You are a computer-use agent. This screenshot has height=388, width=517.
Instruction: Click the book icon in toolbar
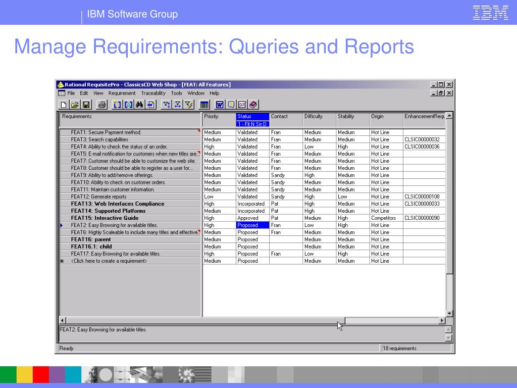coord(253,105)
